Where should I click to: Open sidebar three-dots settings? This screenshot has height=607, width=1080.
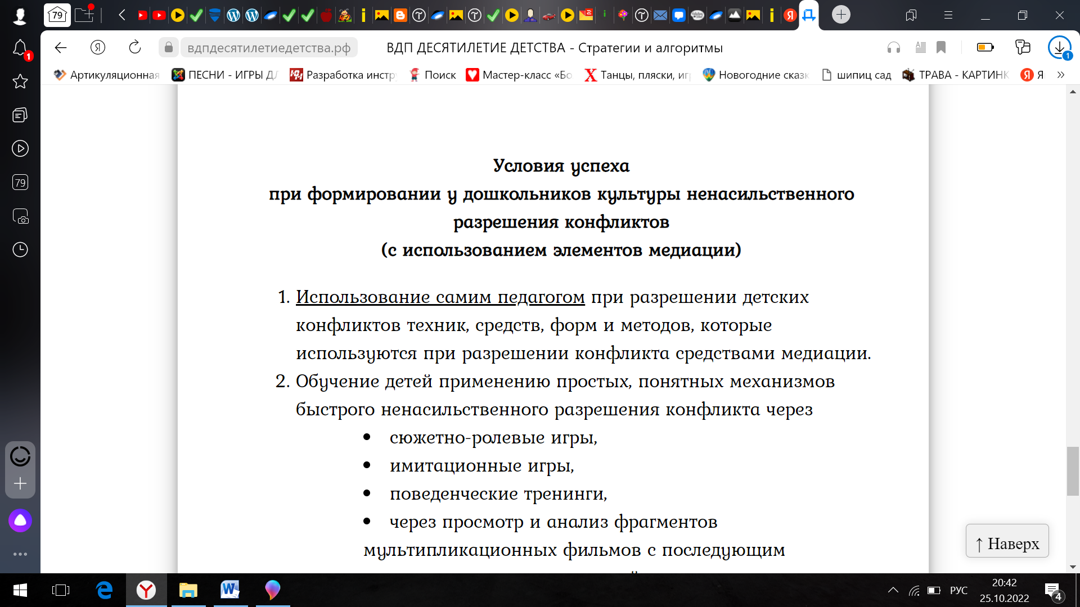[x=20, y=554]
